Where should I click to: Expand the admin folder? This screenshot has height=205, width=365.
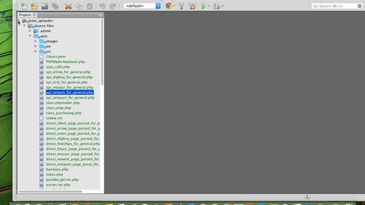tap(30, 31)
